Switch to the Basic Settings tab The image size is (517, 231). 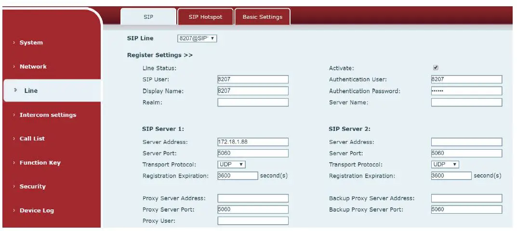point(262,17)
